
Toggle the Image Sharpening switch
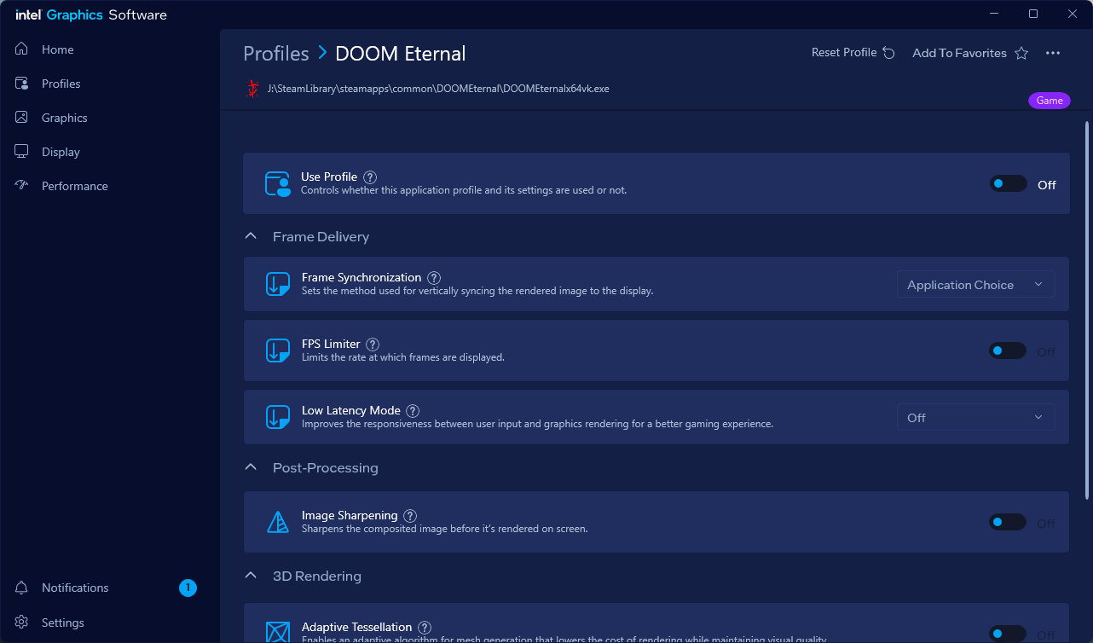[1008, 522]
